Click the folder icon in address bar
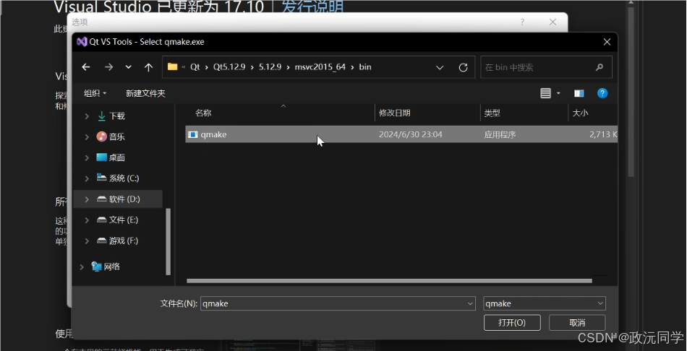This screenshot has height=351, width=687. coord(172,67)
